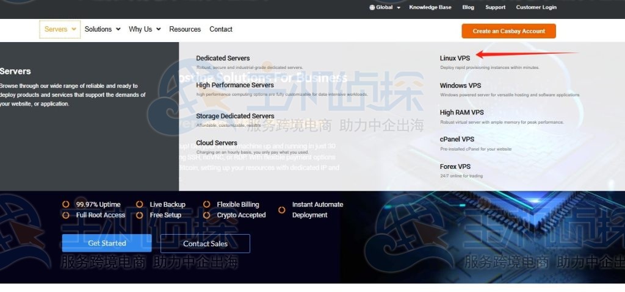Image resolution: width=625 pixels, height=292 pixels.
Task: Click '24/7 online for trading' description
Action: click(461, 176)
